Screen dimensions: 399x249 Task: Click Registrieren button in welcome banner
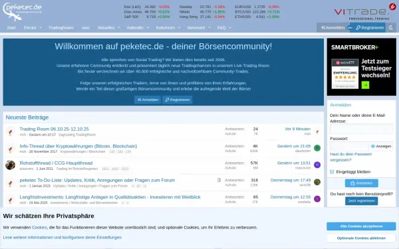pyautogui.click(x=178, y=100)
